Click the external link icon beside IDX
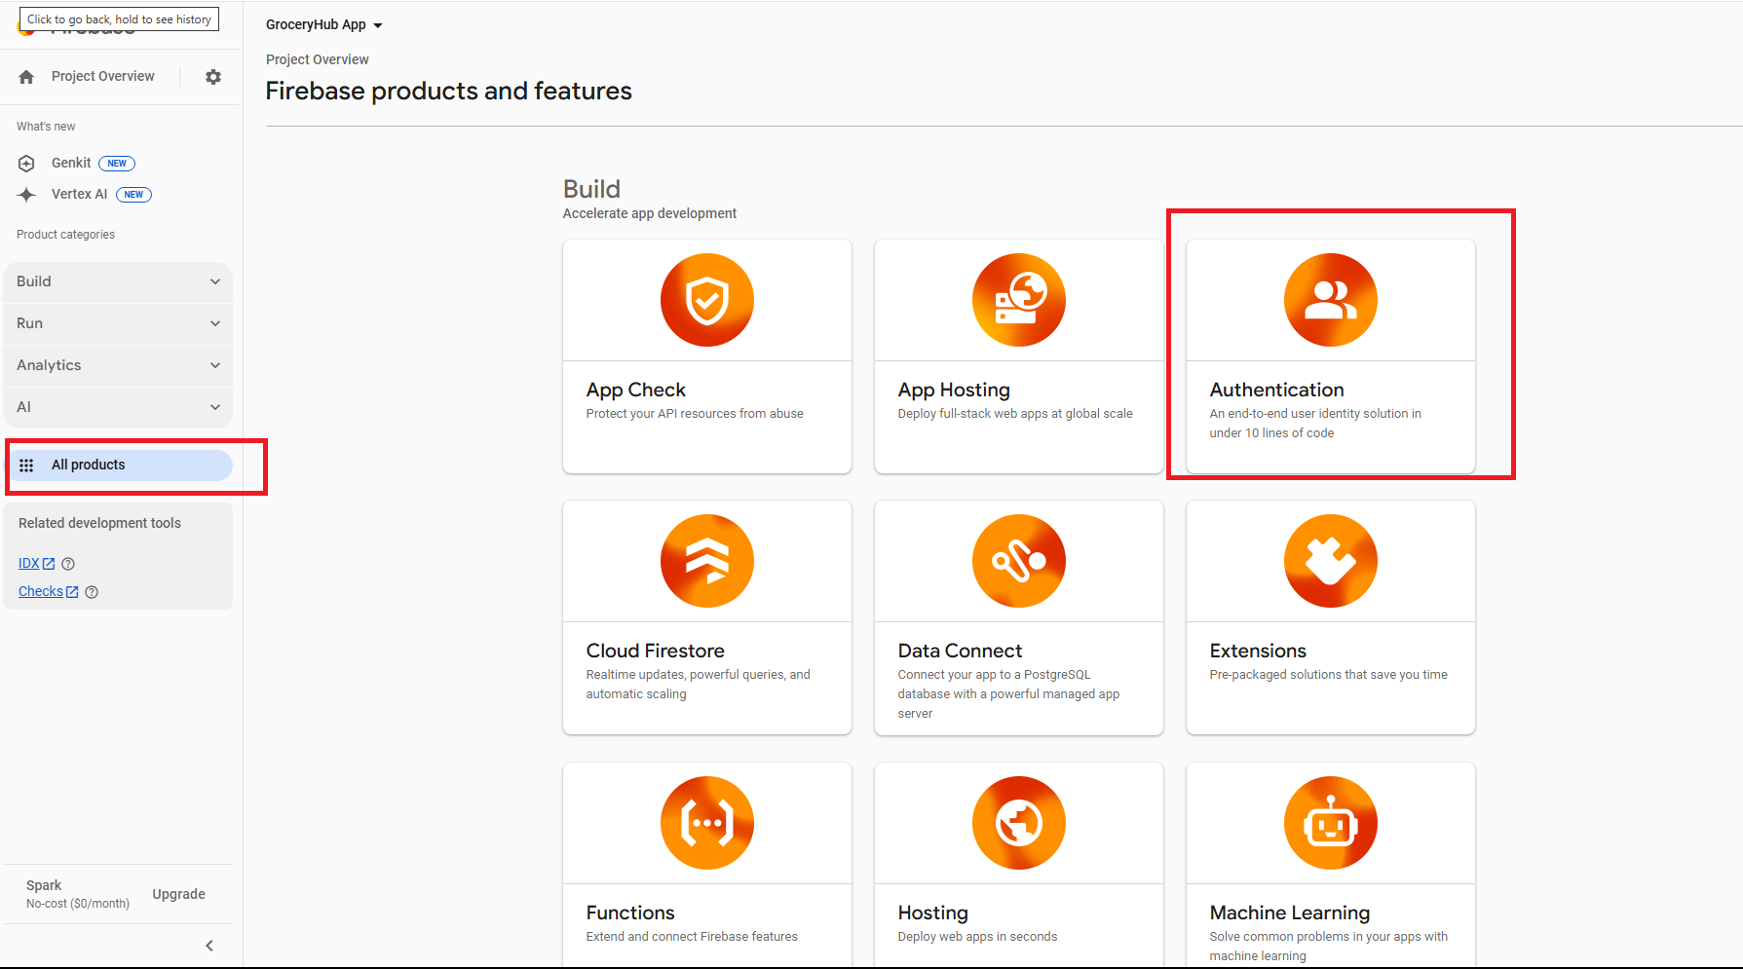This screenshot has width=1743, height=969. 49,564
